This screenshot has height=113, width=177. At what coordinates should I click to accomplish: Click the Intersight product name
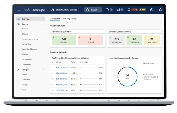pyautogui.click(x=39, y=10)
